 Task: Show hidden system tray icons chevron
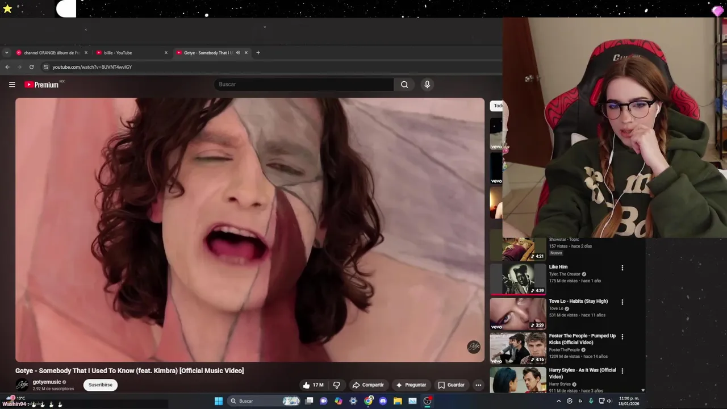(559, 401)
